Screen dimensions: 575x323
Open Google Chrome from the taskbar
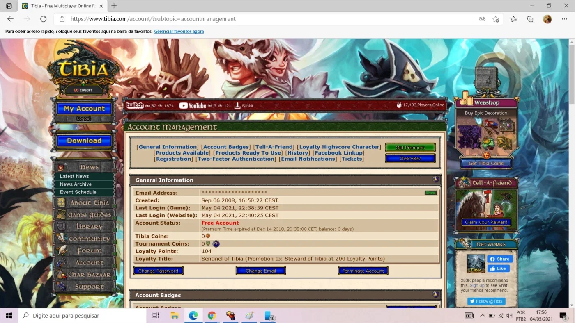212,316
